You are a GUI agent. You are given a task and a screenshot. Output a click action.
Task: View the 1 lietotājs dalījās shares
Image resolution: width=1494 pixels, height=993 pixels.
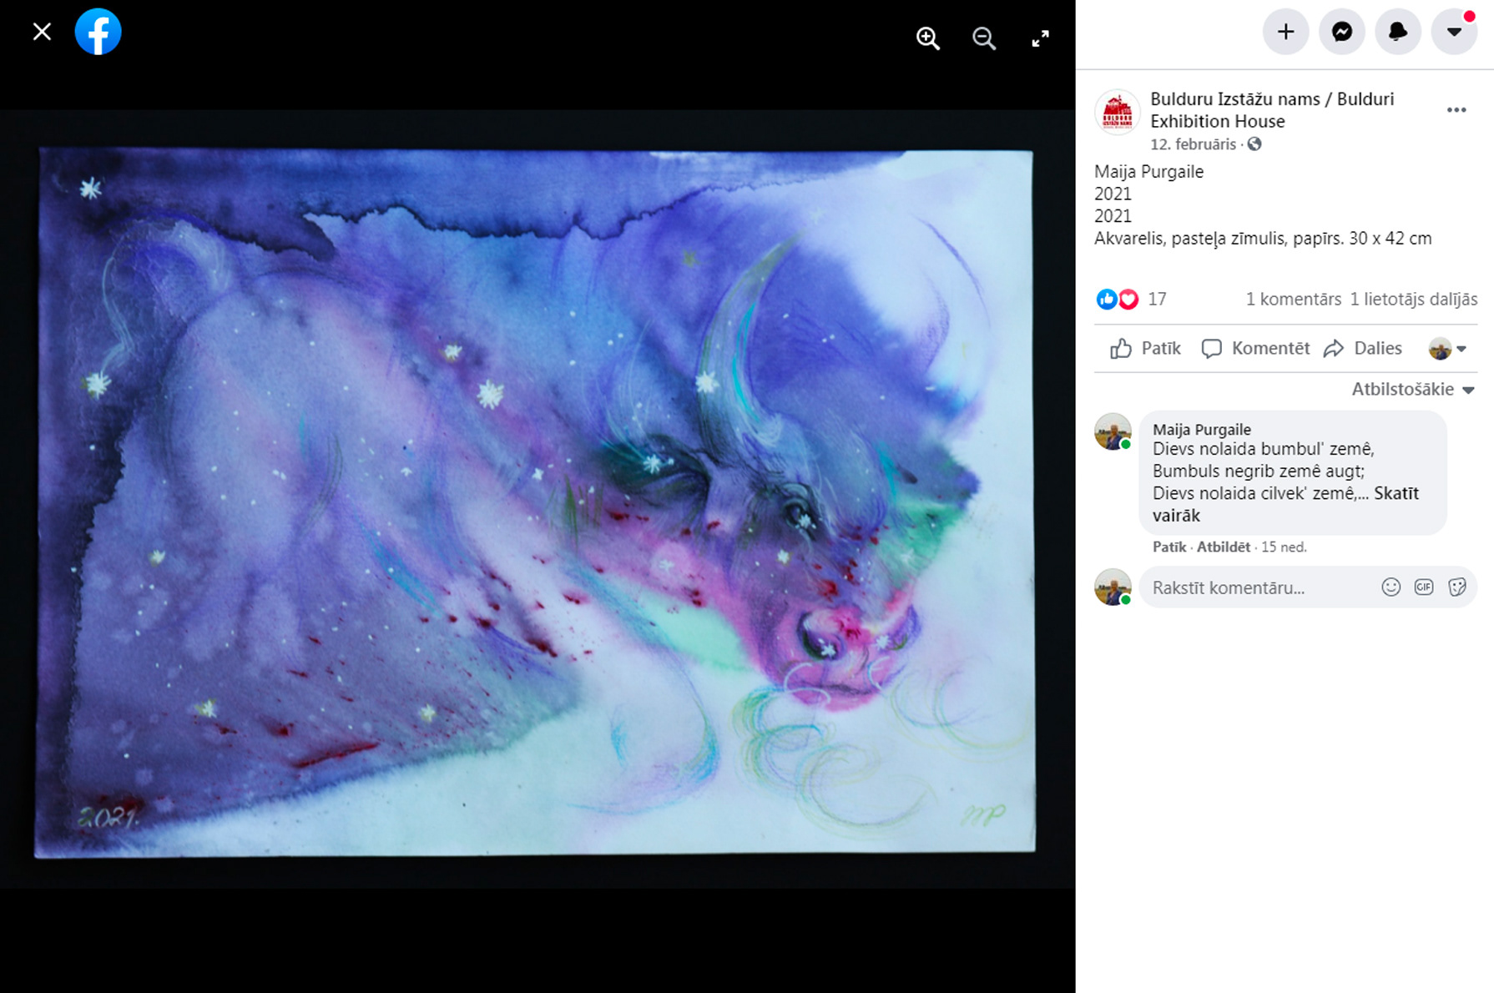(x=1414, y=300)
